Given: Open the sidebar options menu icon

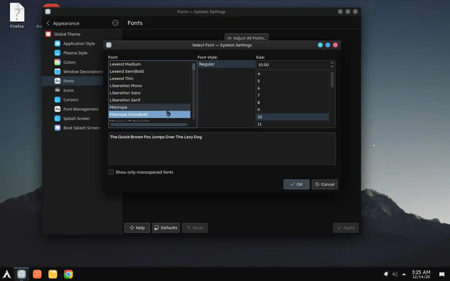Looking at the screenshot, I should click(115, 23).
